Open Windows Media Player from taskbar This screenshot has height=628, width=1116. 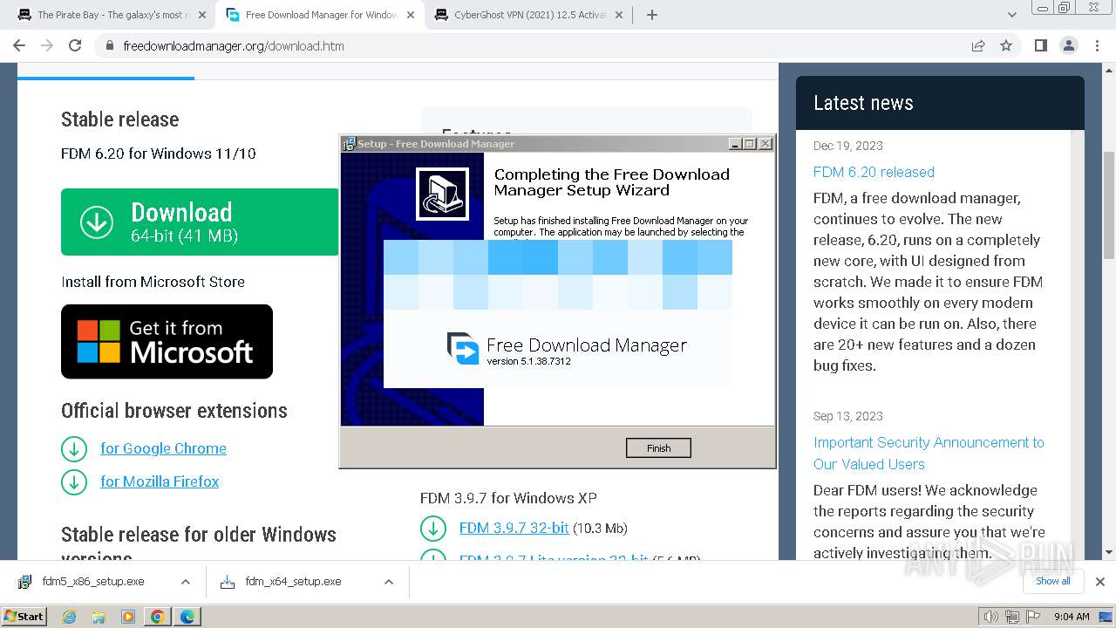click(128, 617)
